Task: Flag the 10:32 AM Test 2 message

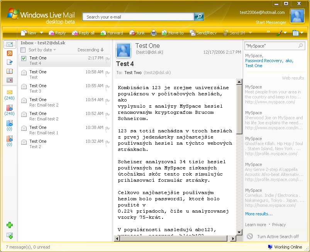Action: (x=108, y=143)
